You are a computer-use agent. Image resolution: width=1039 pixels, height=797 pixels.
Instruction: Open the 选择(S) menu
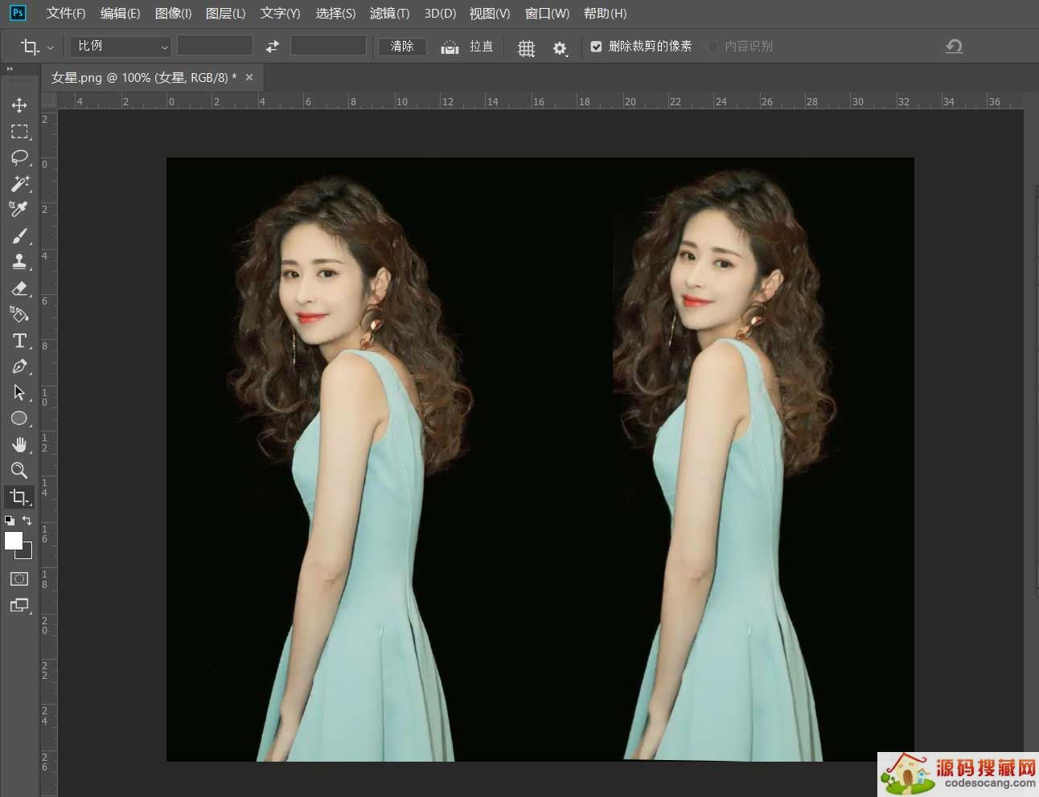point(335,14)
